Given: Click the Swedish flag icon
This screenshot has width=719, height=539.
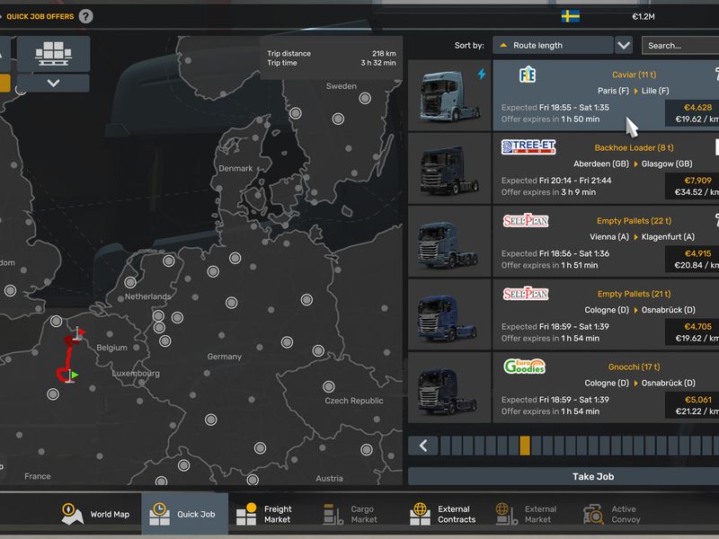Looking at the screenshot, I should [x=571, y=16].
